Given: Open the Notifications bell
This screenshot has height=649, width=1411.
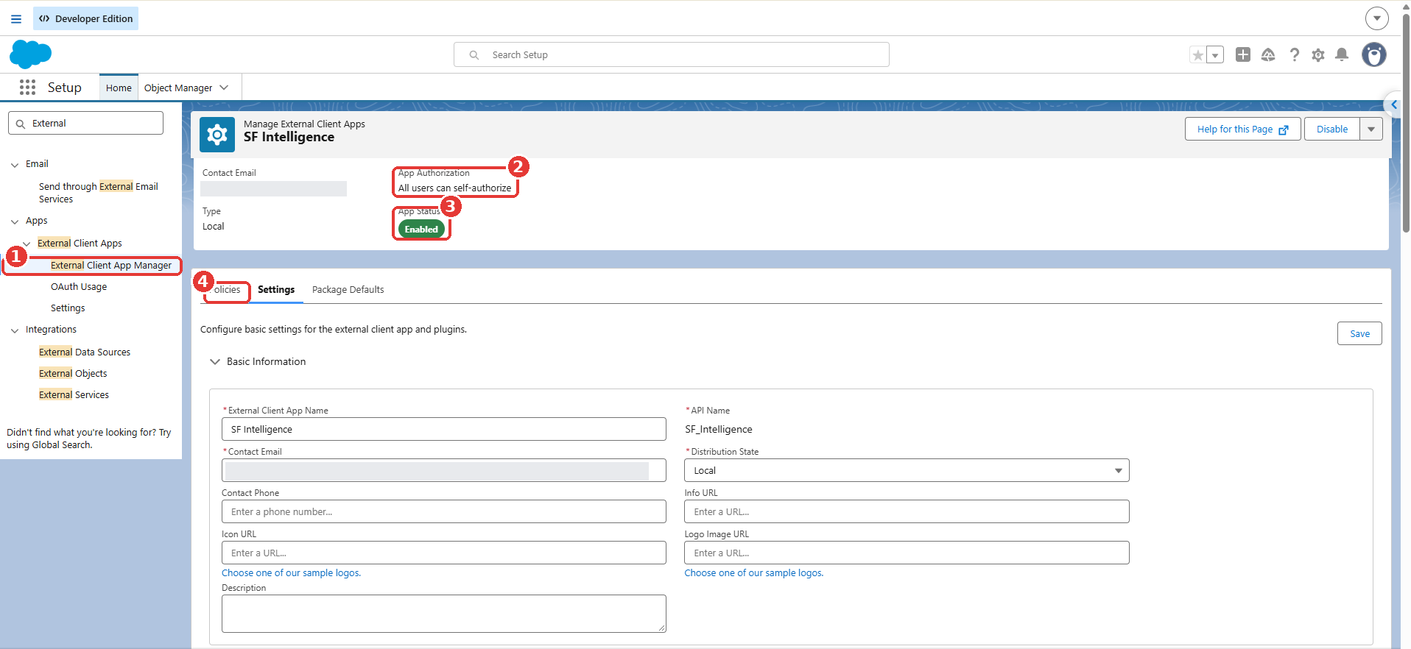Looking at the screenshot, I should click(x=1342, y=54).
